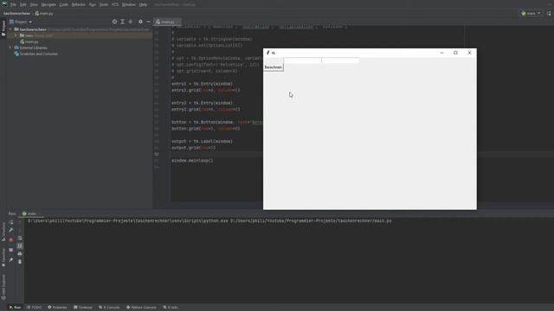This screenshot has width=554, height=311.
Task: Click the restore layout icon in Run panel
Action: pos(11,250)
